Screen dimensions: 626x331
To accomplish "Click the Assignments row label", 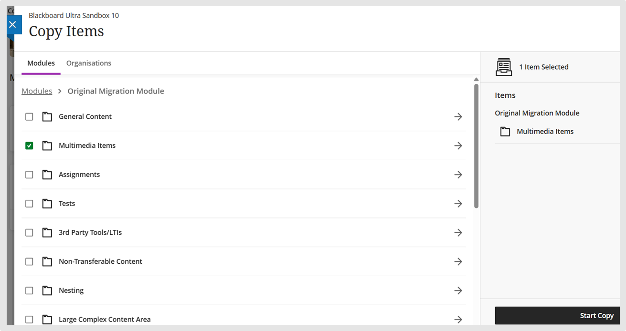I will click(x=79, y=175).
